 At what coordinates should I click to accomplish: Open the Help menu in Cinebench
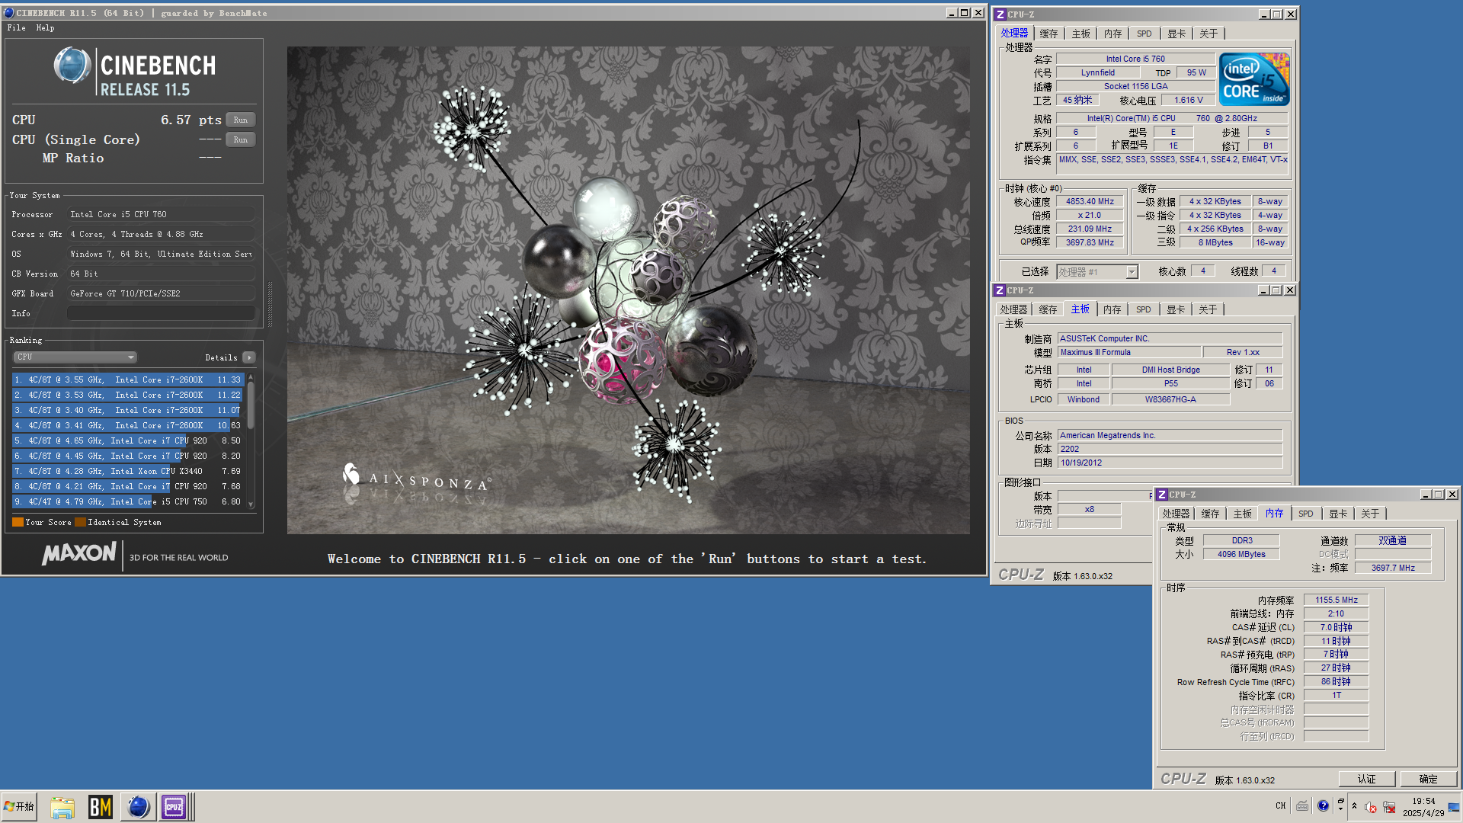point(45,27)
